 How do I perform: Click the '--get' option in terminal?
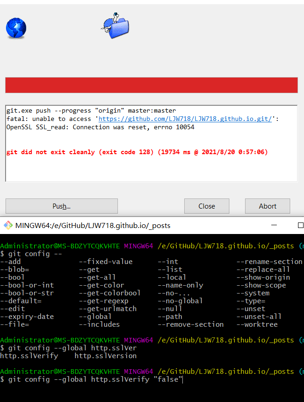pos(89,270)
